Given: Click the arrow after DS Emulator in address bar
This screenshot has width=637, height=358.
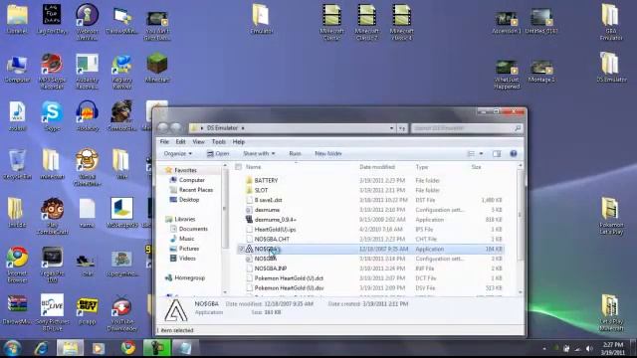Looking at the screenshot, I should tap(243, 128).
